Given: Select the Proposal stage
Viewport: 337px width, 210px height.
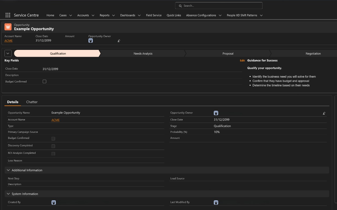Looking at the screenshot, I should click(x=228, y=53).
